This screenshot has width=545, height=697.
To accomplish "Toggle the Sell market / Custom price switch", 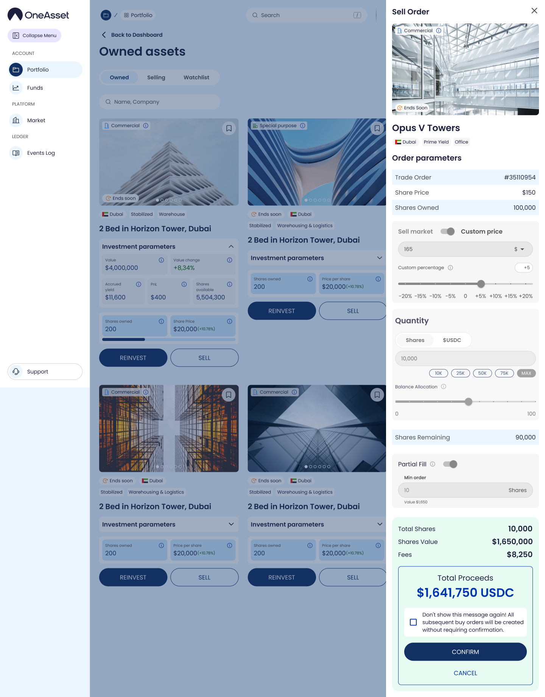I will pyautogui.click(x=447, y=231).
